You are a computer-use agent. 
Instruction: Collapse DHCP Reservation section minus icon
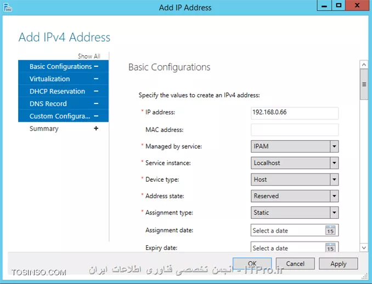coord(96,91)
